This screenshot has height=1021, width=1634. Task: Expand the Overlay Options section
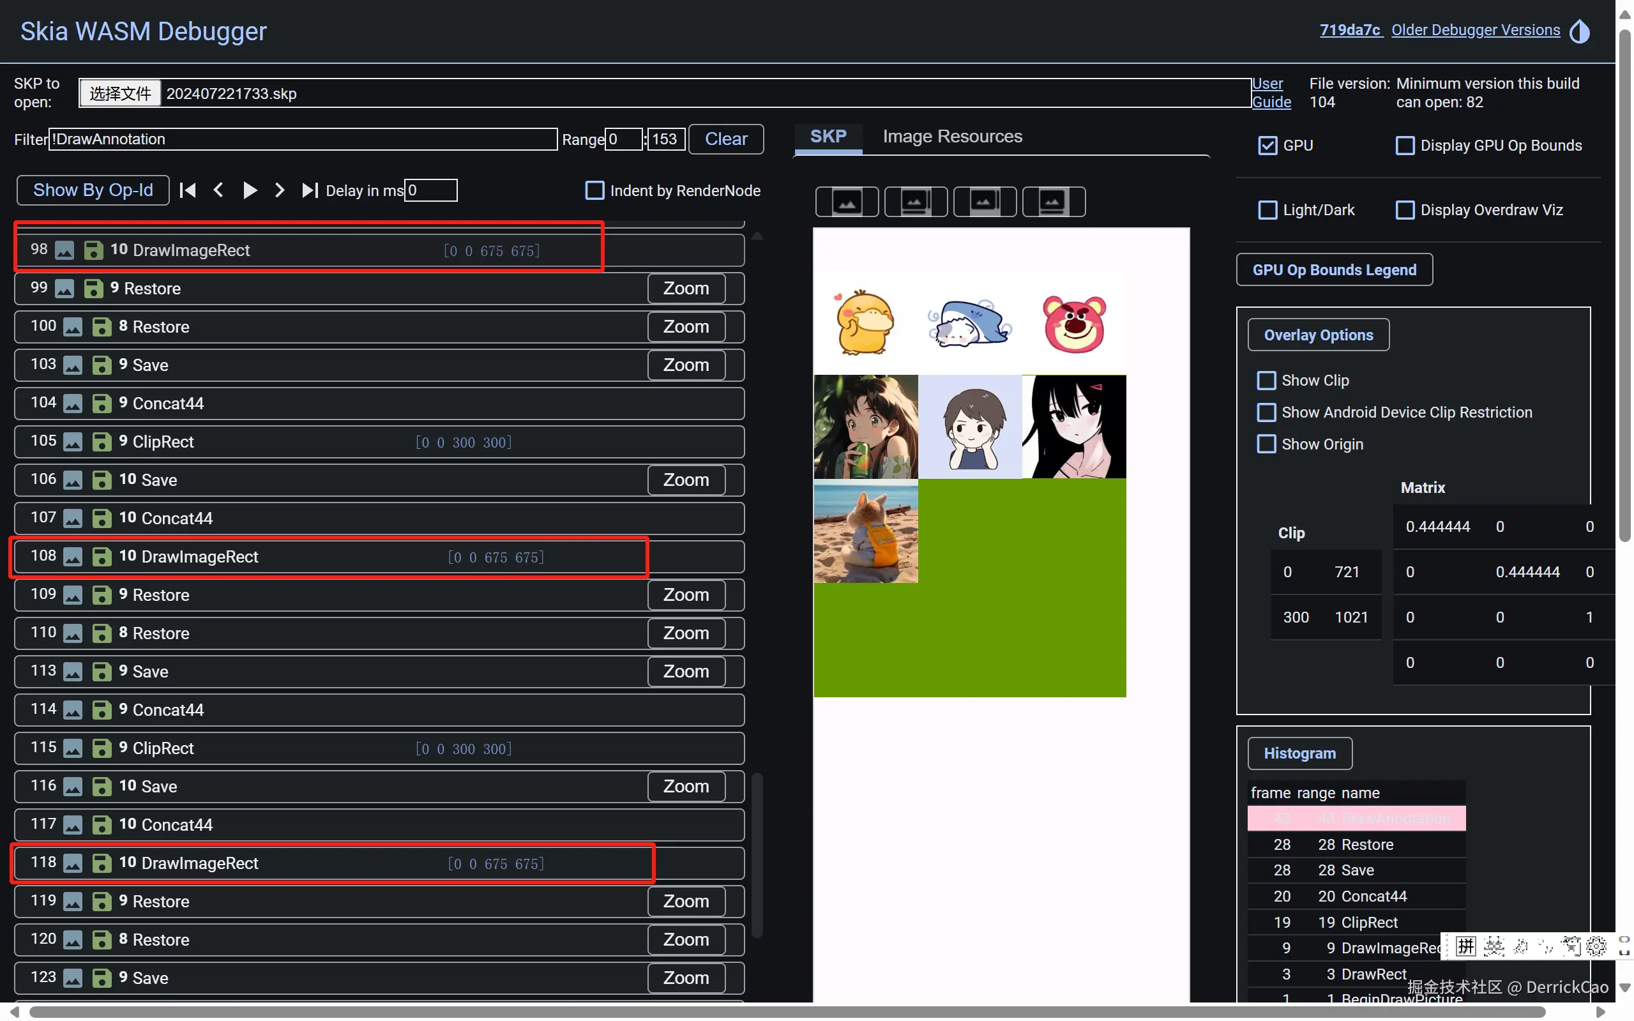pos(1317,335)
